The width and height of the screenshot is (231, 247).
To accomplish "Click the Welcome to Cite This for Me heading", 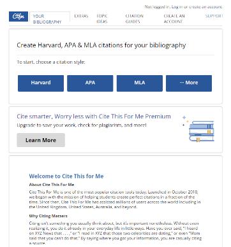I will point(66,176).
